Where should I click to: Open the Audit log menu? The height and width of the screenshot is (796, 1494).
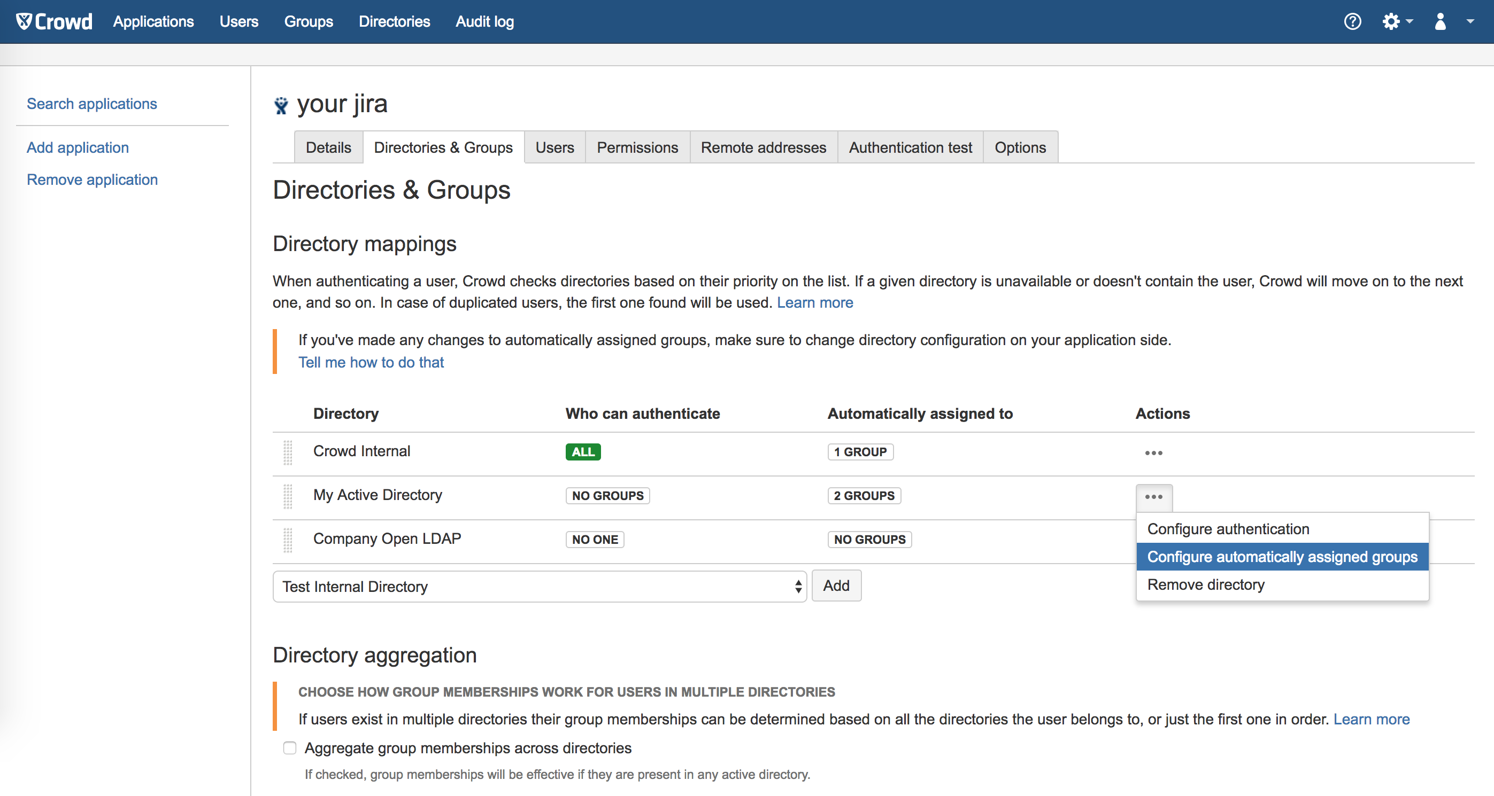click(484, 21)
